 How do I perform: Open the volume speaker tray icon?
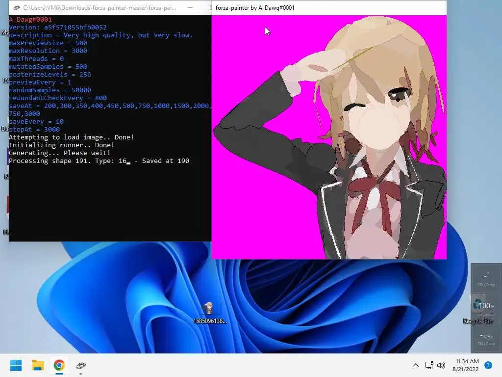coord(441,365)
